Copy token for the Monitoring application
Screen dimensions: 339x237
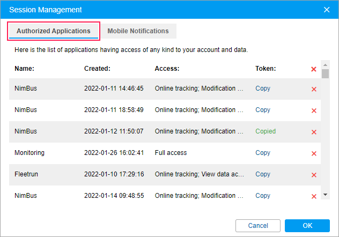263,153
